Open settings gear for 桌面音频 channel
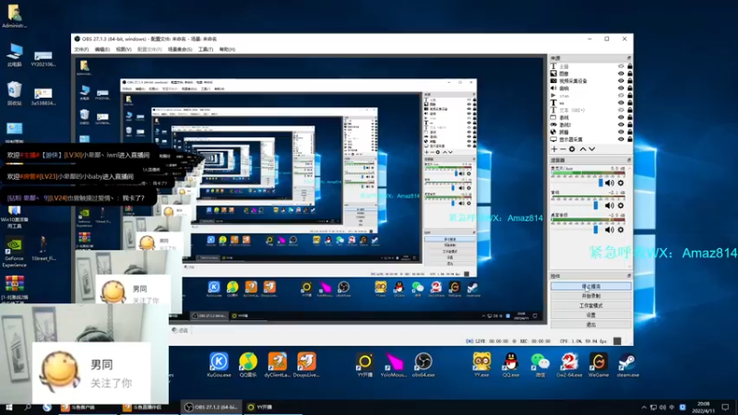Image resolution: width=738 pixels, height=415 pixels. [621, 230]
